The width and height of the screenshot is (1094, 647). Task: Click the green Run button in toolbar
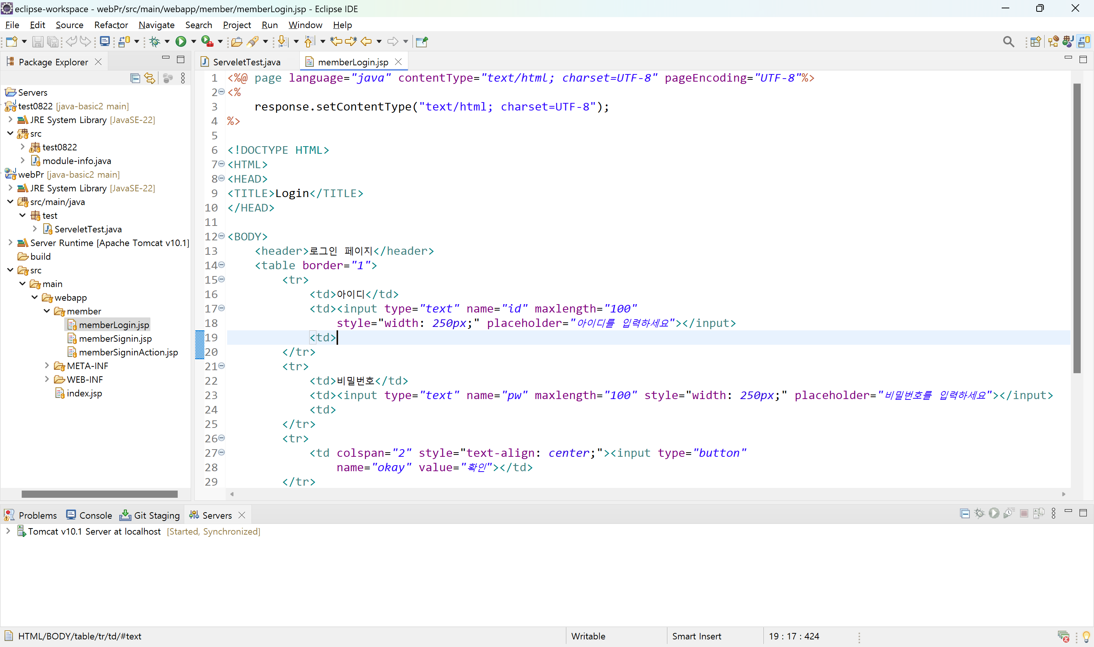(x=180, y=41)
